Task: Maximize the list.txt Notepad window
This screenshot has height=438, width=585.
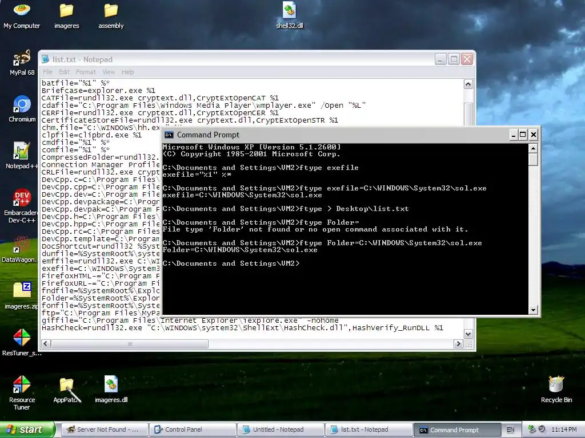Action: (454, 59)
